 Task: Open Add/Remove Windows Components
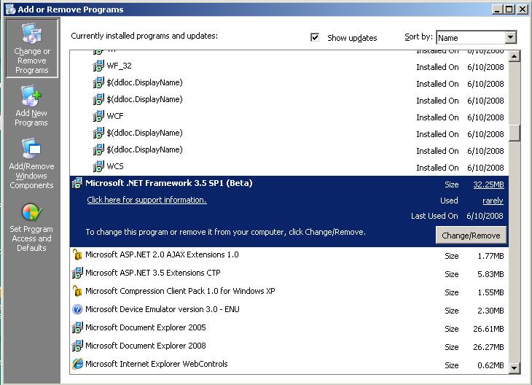(x=31, y=163)
